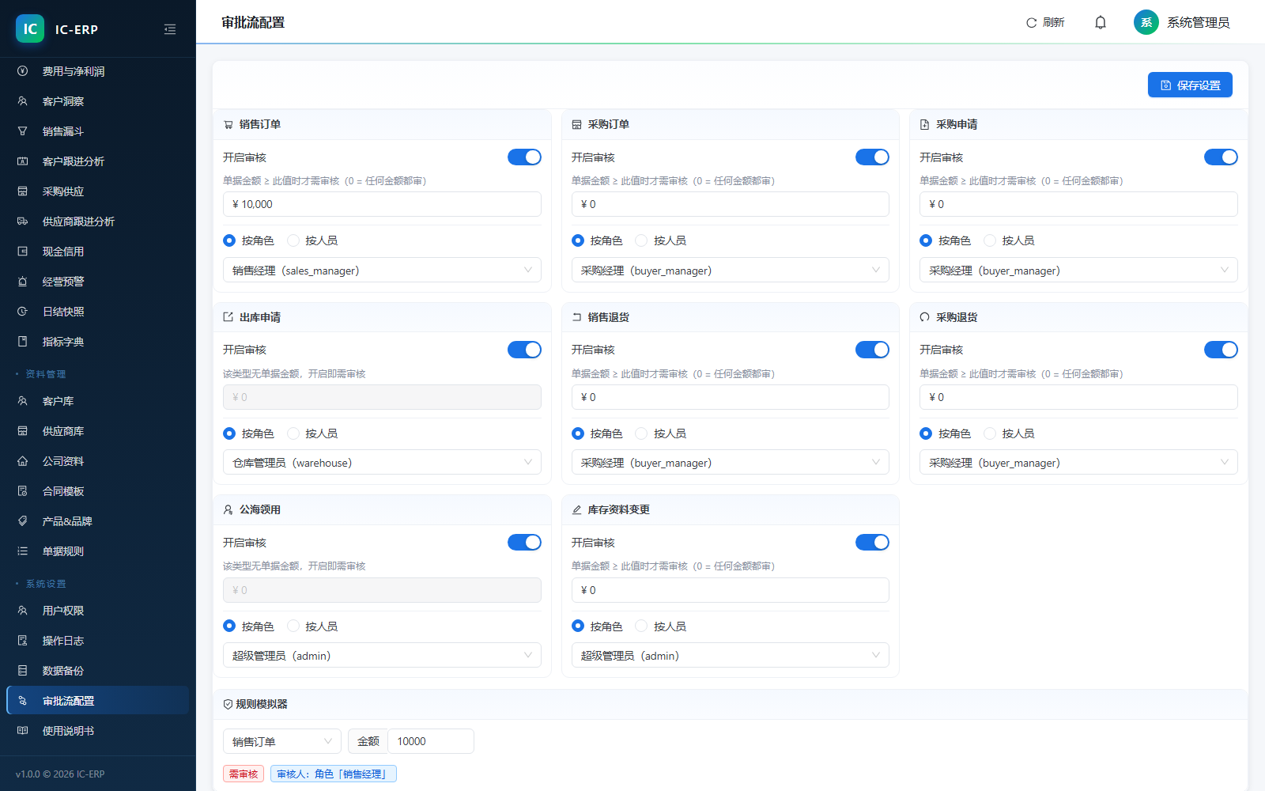Click the simulator 金额 input showing 10000
1265x791 pixels.
431,741
